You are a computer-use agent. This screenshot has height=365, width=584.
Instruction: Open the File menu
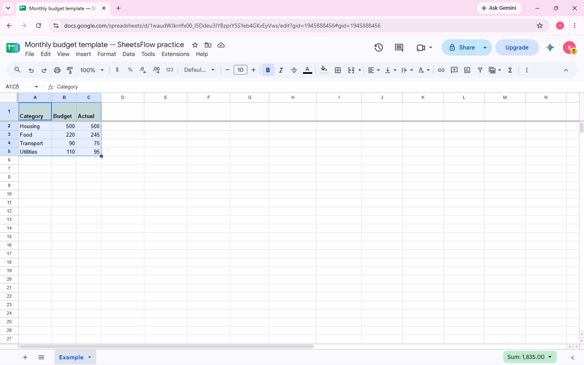click(30, 54)
